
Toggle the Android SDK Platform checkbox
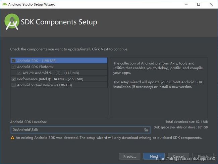point(14,67)
